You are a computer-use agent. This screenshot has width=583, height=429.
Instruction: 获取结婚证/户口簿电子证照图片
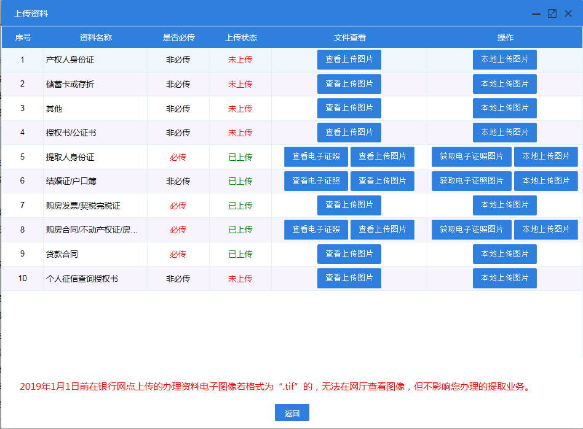pyautogui.click(x=470, y=181)
